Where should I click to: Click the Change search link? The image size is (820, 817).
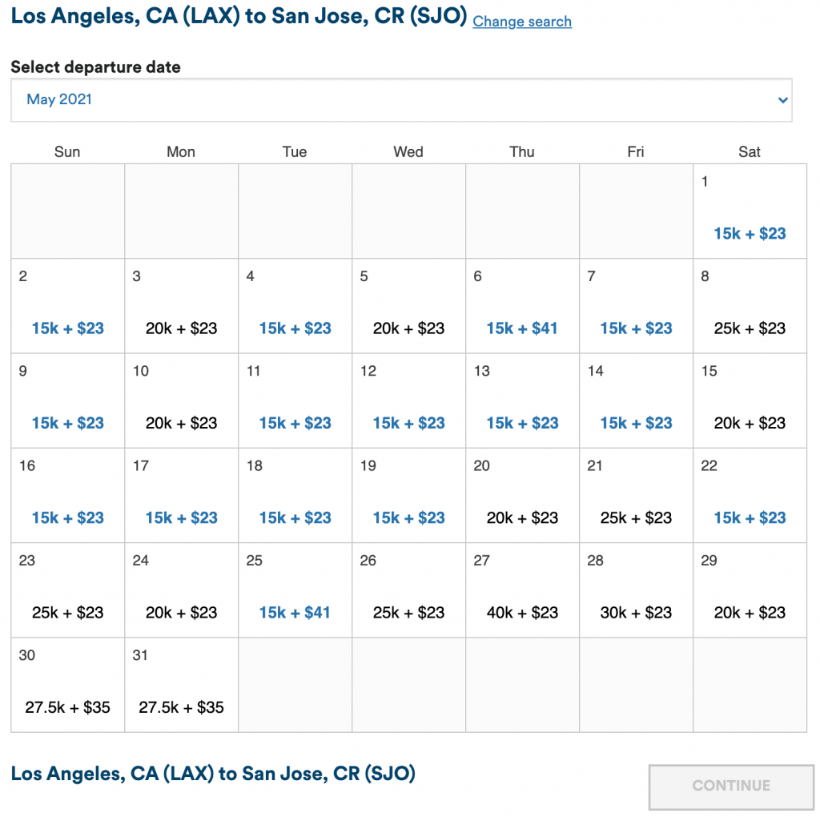(522, 22)
